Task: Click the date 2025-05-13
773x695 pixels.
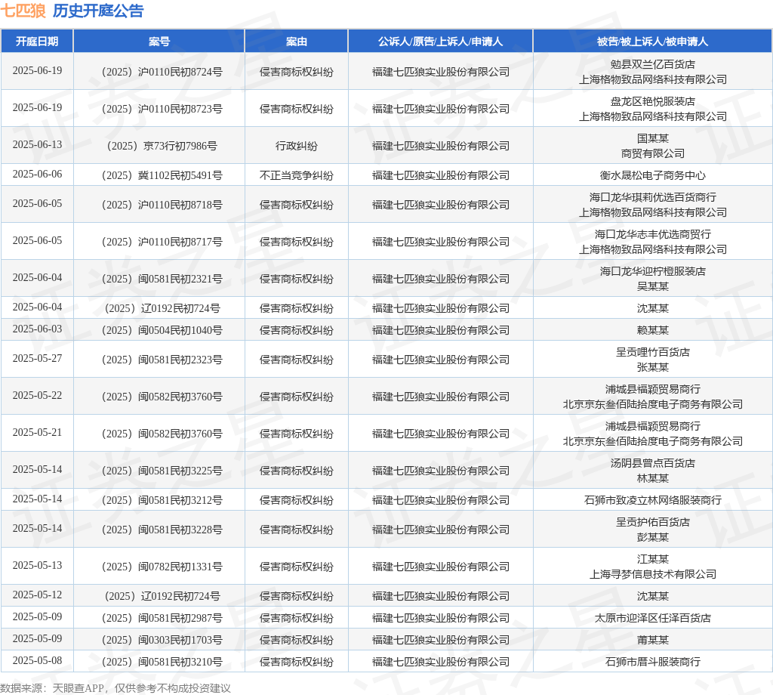Action: 38,565
